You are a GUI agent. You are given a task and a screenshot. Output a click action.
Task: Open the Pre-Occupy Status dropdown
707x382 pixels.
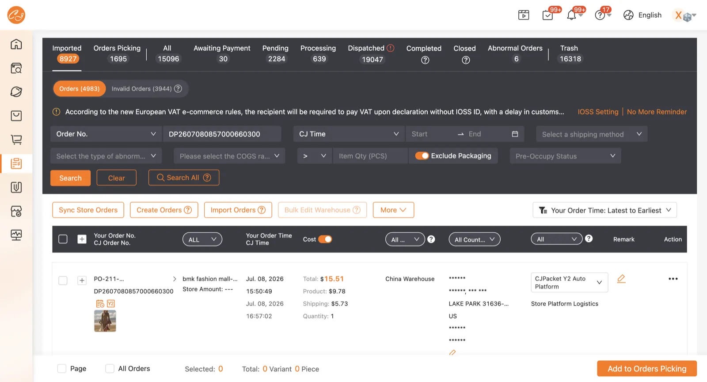point(565,156)
